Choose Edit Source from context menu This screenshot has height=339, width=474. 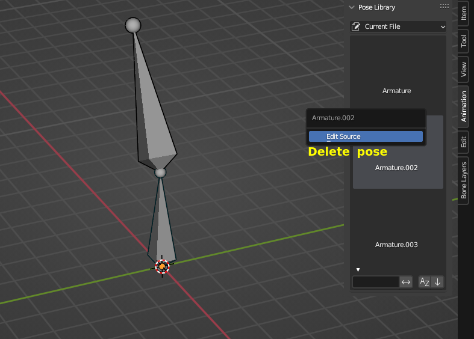(x=366, y=136)
